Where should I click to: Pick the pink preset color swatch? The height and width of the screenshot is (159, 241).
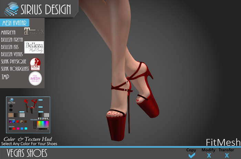(18, 129)
